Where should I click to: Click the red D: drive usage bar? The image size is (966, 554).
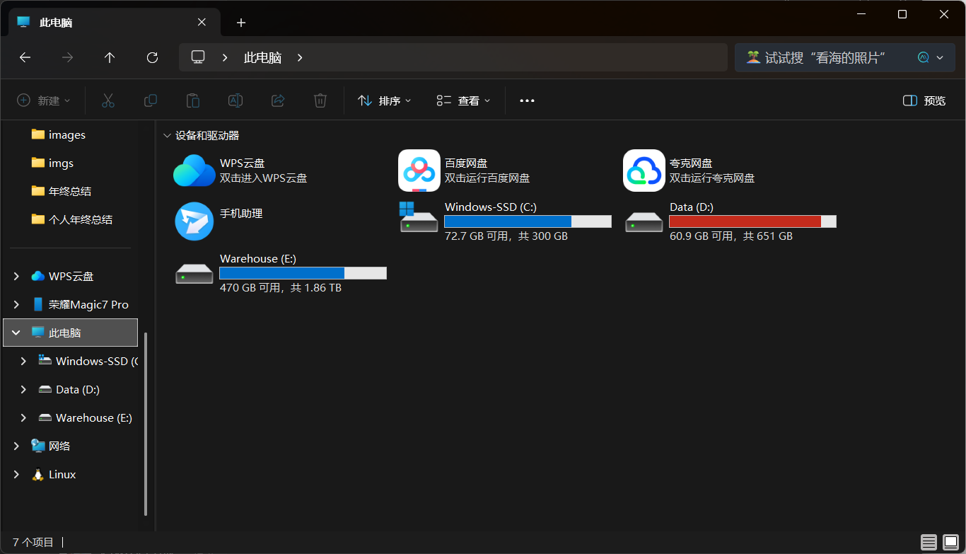pyautogui.click(x=752, y=221)
